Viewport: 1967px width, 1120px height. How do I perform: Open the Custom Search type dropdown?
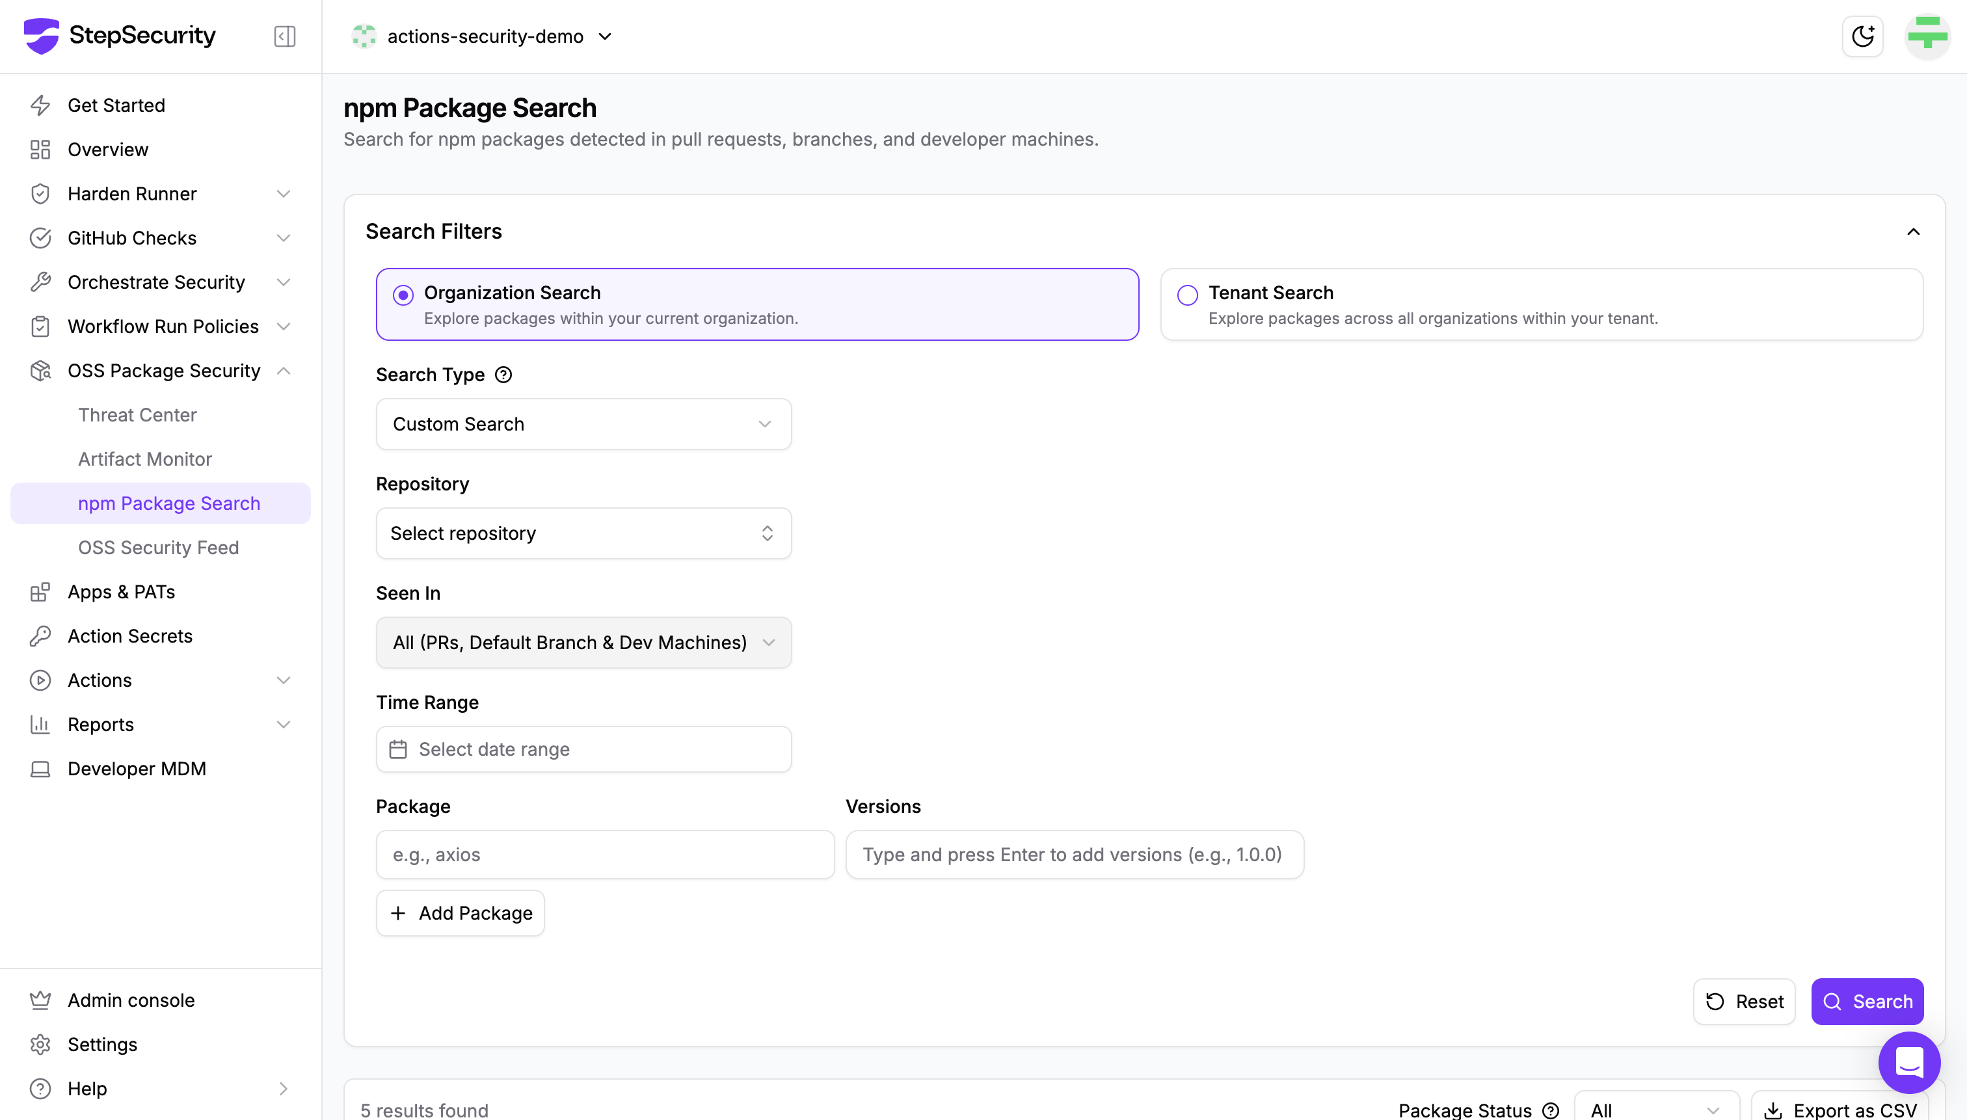(583, 424)
